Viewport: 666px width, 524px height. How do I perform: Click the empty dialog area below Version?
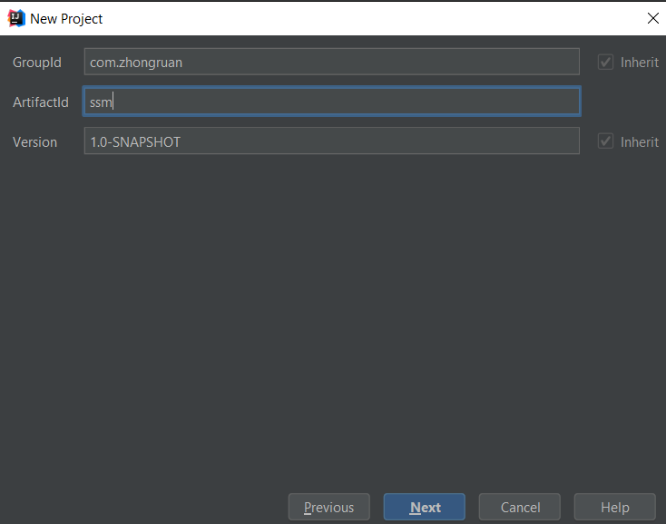pyautogui.click(x=331, y=317)
